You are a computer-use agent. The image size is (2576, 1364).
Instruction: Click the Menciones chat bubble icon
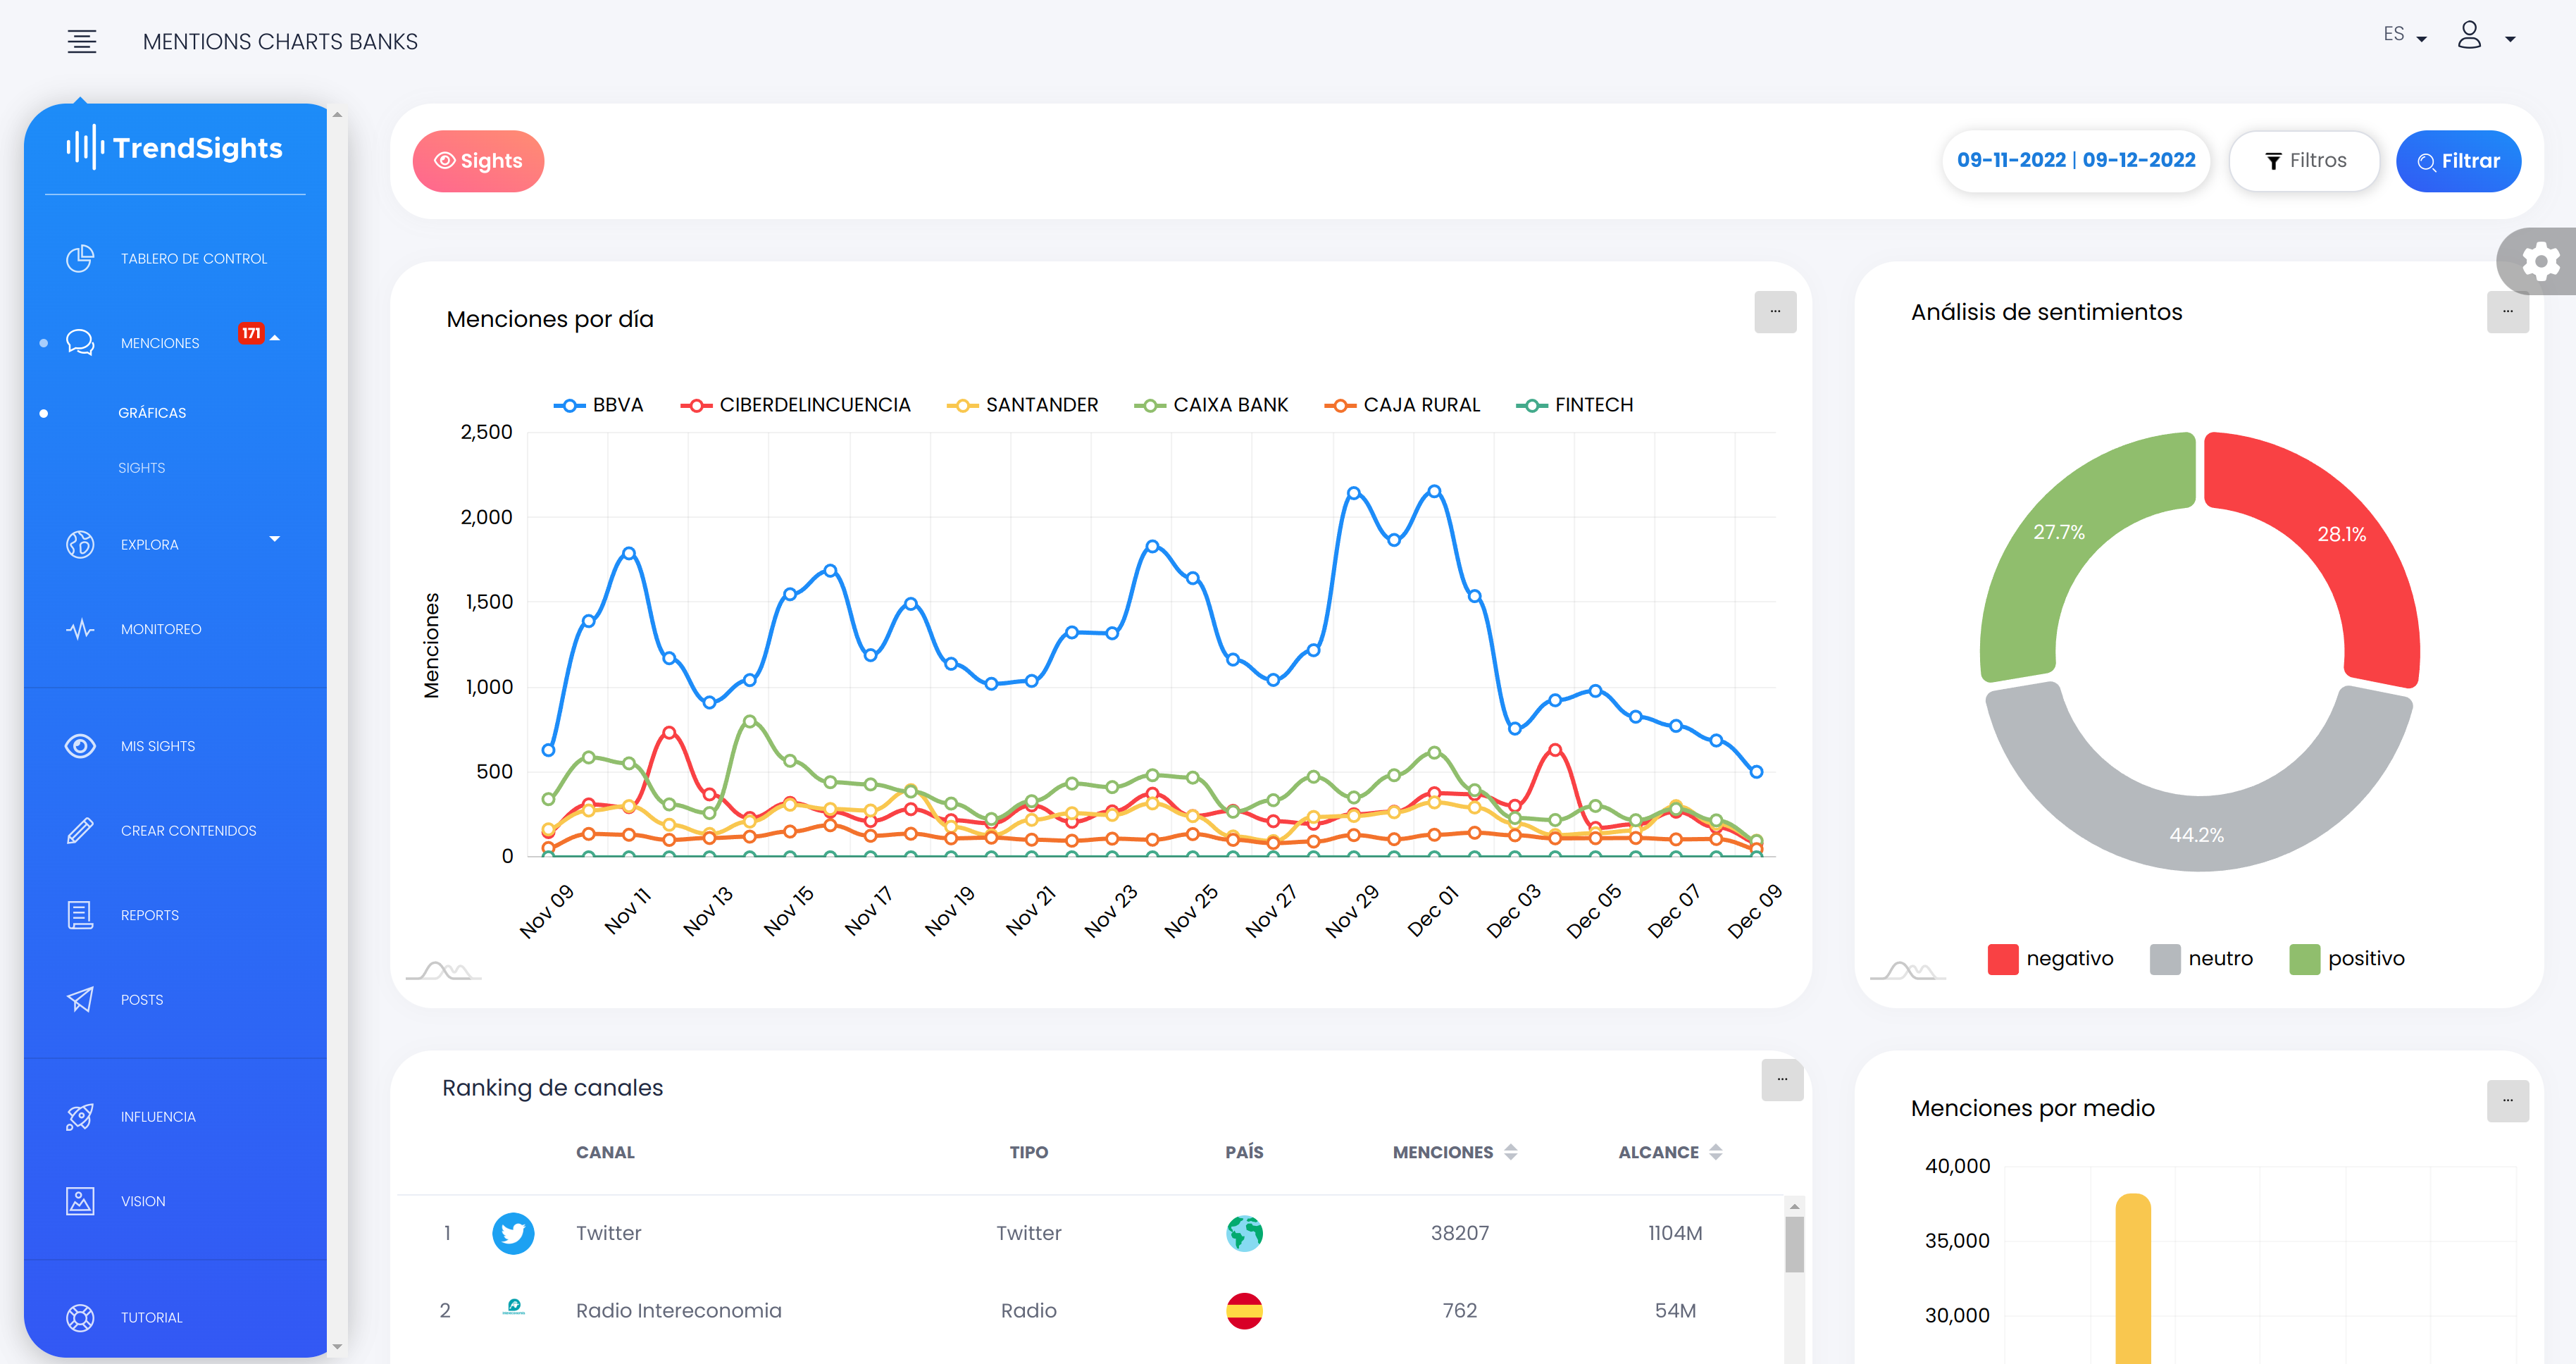pos(80,343)
